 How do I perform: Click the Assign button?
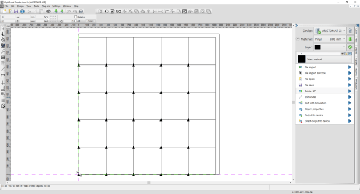pos(91,21)
